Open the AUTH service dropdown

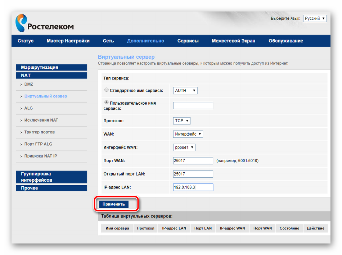click(185, 91)
